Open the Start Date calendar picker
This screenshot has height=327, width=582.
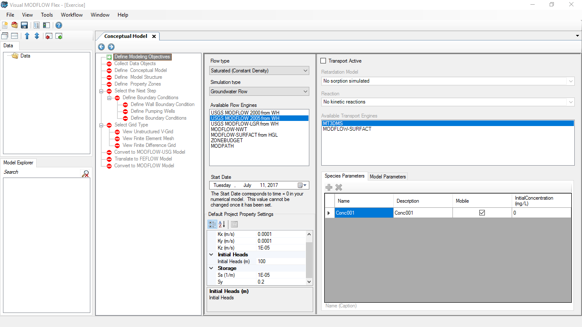(301, 185)
